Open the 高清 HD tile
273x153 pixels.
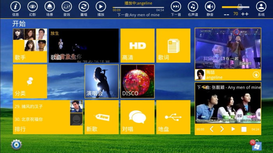[x=137, y=46]
